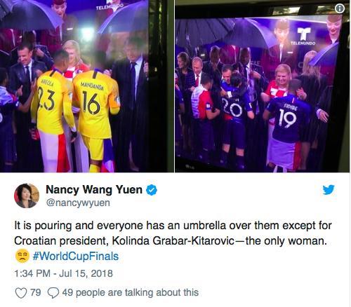Like the tweet with the heart icon

click(21, 293)
